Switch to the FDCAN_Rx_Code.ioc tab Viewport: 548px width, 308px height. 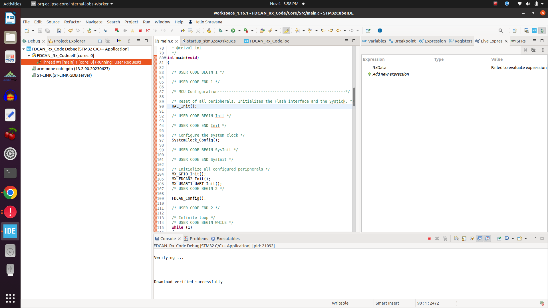269,41
